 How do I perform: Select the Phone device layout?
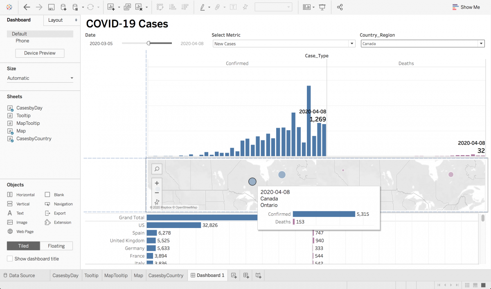[23, 41]
